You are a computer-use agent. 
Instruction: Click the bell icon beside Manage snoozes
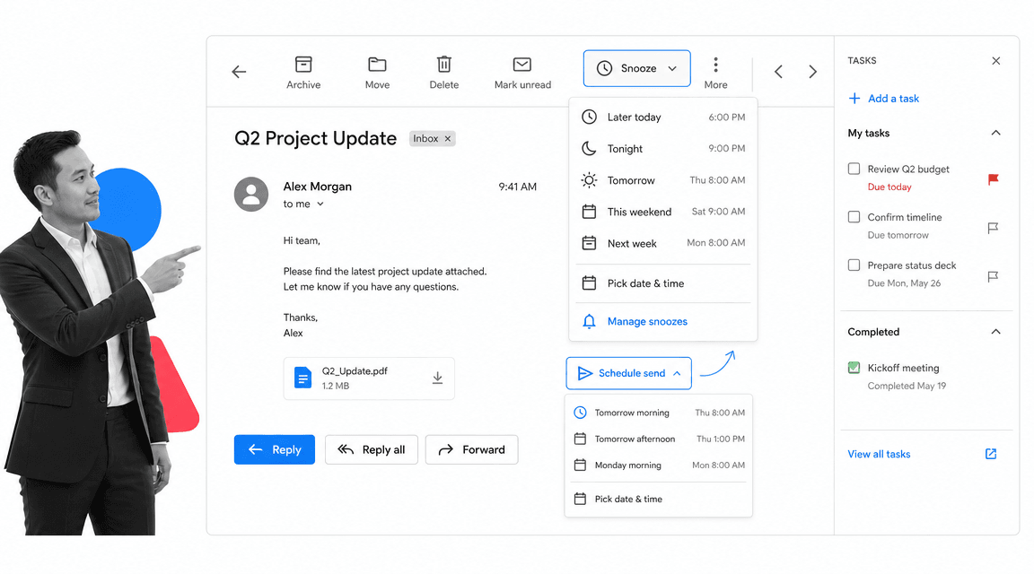click(589, 322)
